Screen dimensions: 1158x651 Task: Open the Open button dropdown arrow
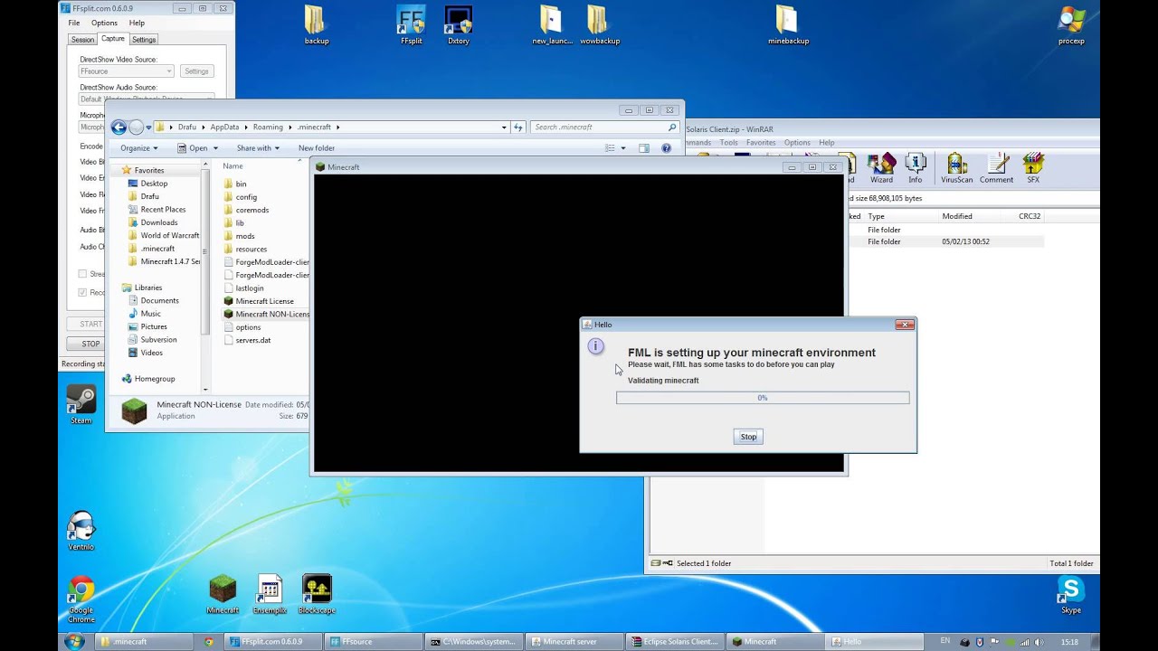point(215,148)
